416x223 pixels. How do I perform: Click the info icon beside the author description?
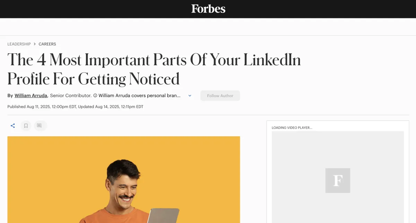pyautogui.click(x=95, y=95)
